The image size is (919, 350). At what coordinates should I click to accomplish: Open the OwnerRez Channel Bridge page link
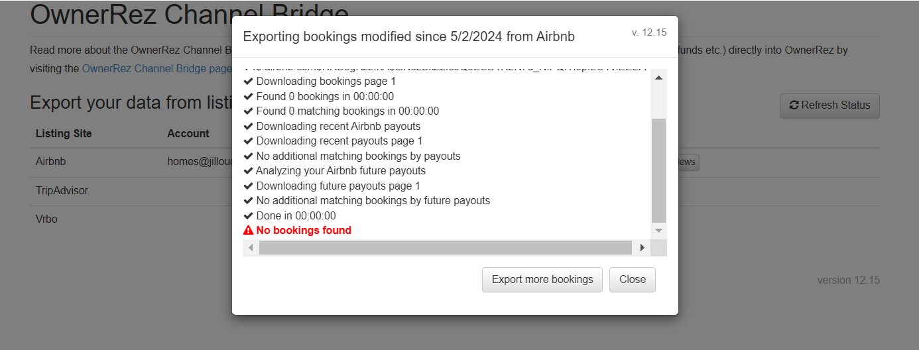pos(156,68)
